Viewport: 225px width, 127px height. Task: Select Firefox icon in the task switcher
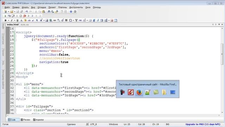pos(139,92)
